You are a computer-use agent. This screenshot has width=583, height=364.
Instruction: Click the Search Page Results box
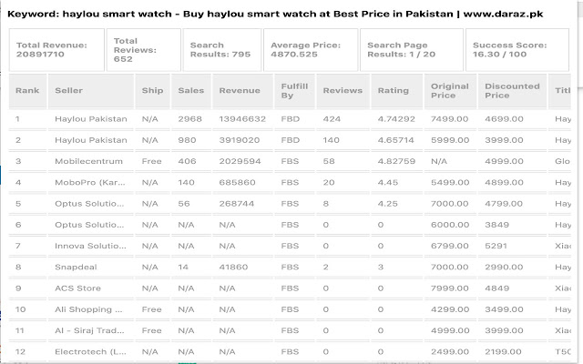[x=412, y=50]
